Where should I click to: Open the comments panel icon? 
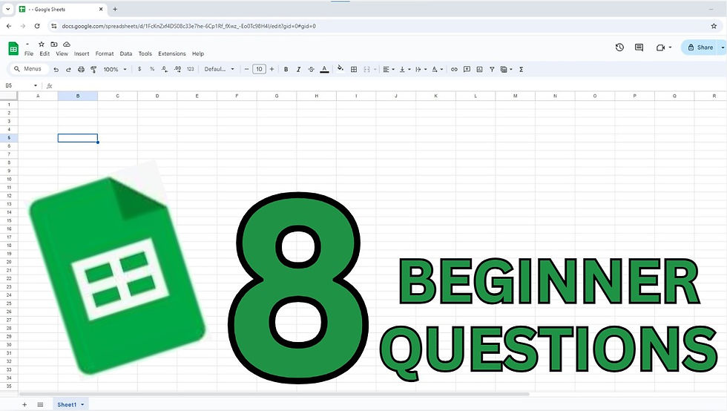pos(639,47)
